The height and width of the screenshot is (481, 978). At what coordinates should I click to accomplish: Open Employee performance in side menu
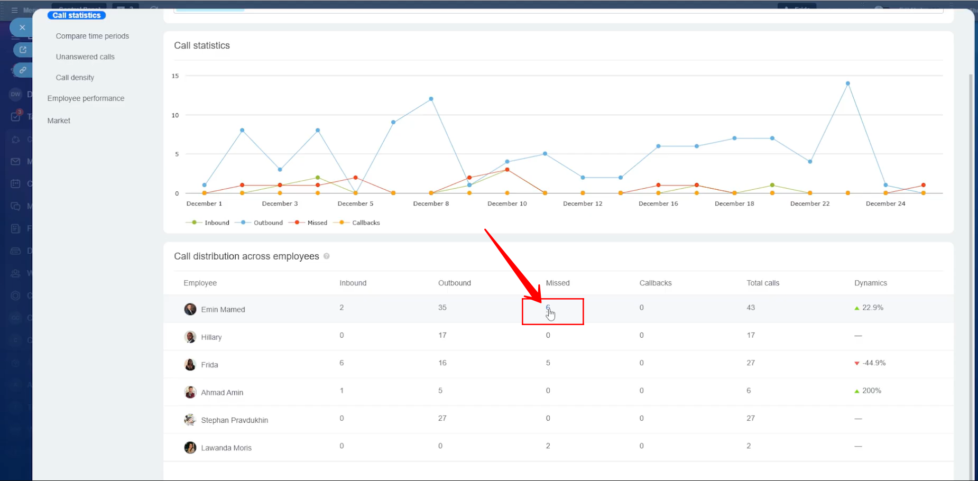[86, 98]
